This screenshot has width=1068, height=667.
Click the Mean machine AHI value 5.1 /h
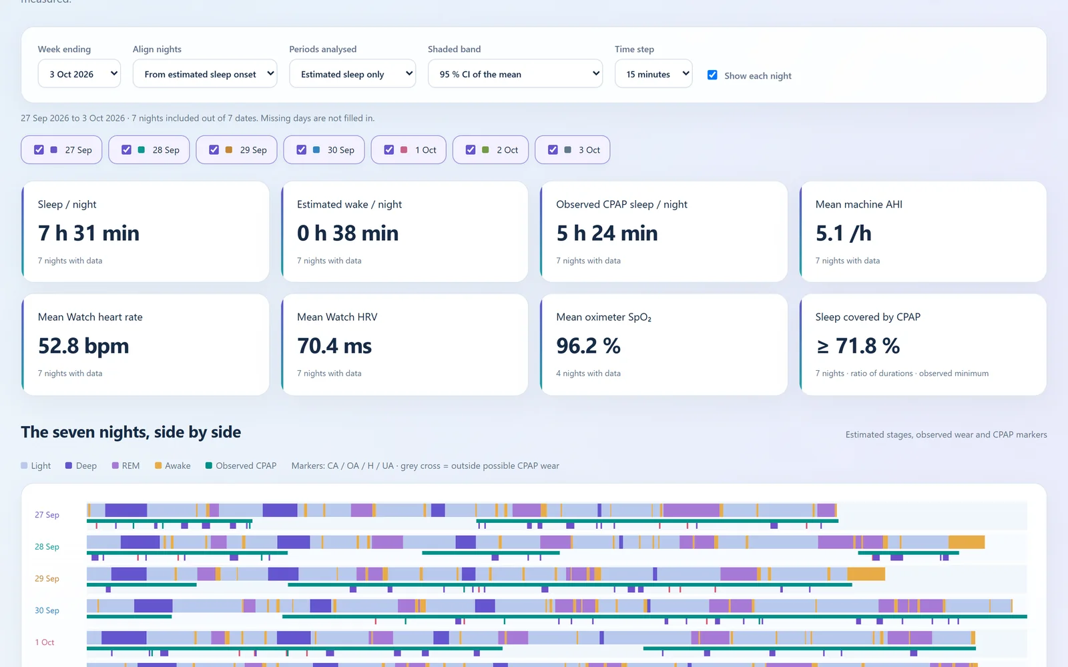click(843, 233)
